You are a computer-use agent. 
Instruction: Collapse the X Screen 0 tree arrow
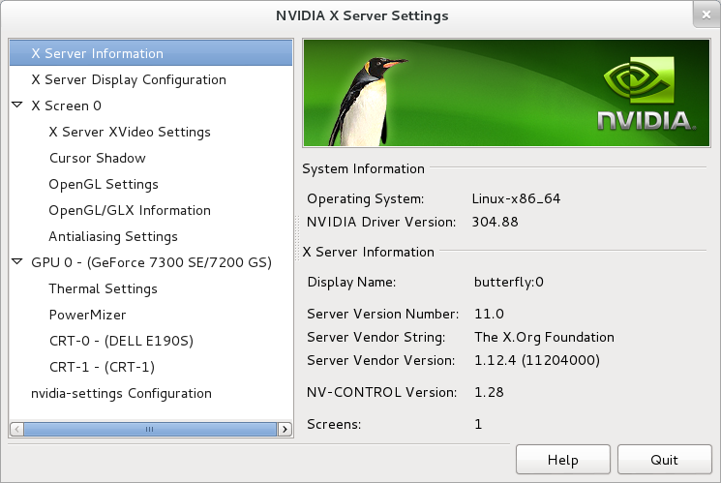pyautogui.click(x=17, y=106)
